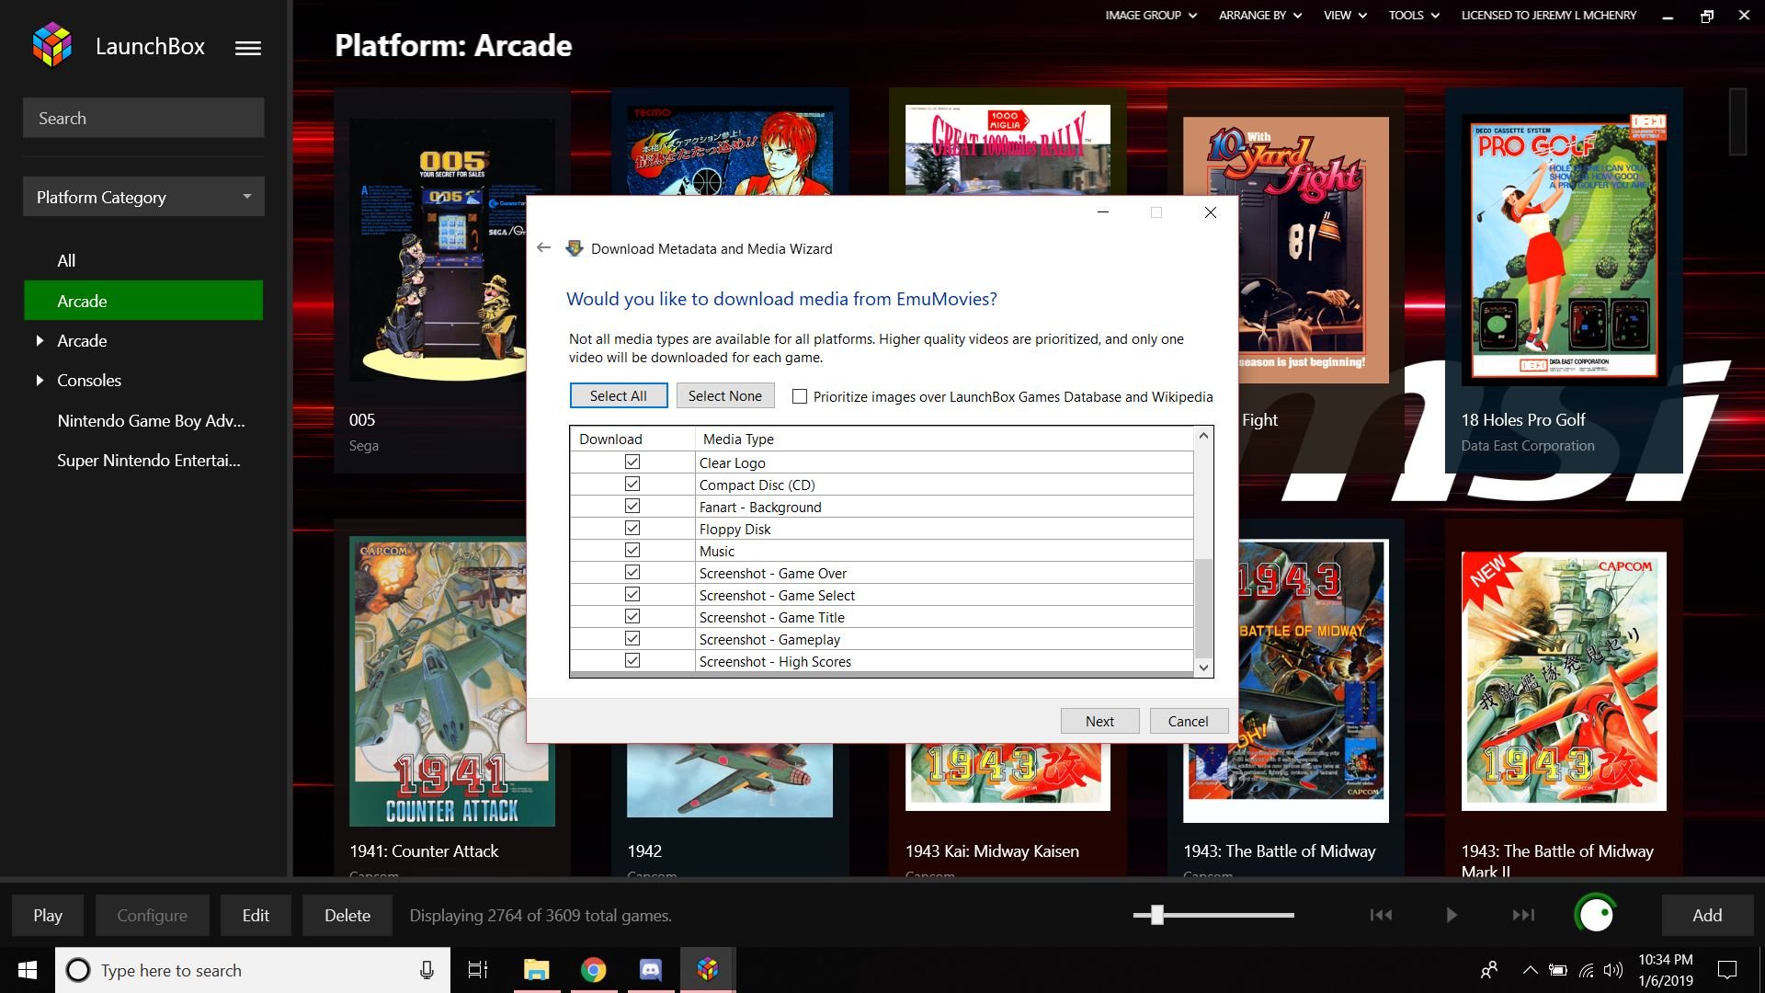Open Windows Start menu
The width and height of the screenshot is (1765, 993).
(x=28, y=970)
